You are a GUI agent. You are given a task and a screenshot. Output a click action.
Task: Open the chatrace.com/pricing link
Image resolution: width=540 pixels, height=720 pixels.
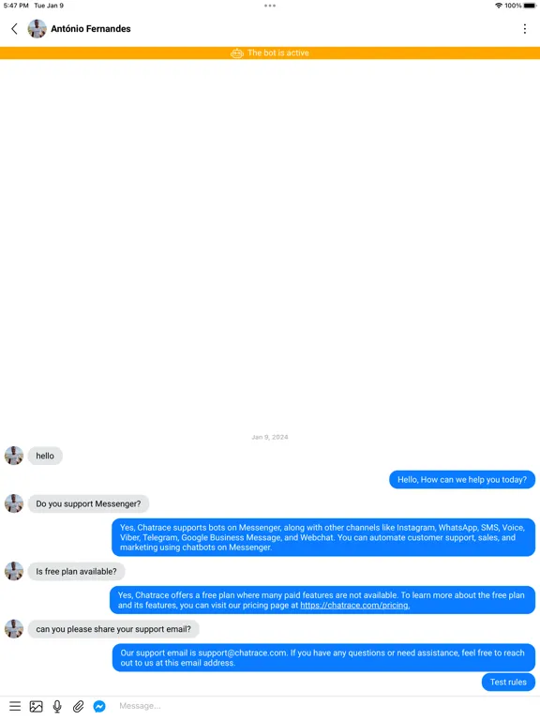355,606
